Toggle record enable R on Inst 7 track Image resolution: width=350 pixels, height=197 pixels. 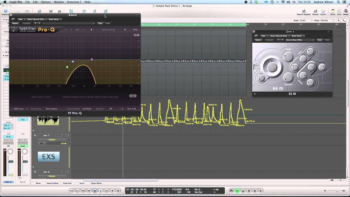tap(62, 135)
